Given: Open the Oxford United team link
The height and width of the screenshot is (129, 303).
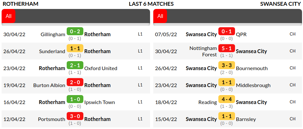Looking at the screenshot, I should coord(101,68).
